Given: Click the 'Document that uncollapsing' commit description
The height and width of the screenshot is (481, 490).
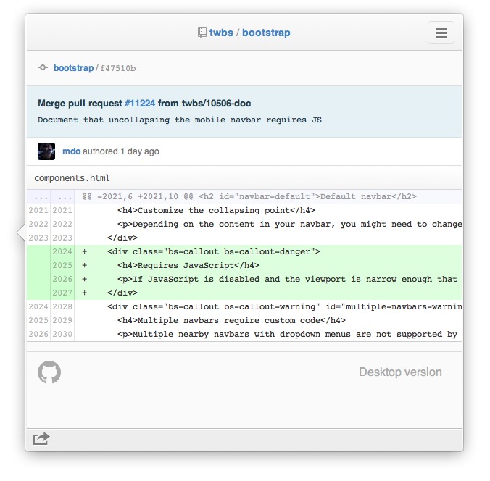Looking at the screenshot, I should point(180,120).
